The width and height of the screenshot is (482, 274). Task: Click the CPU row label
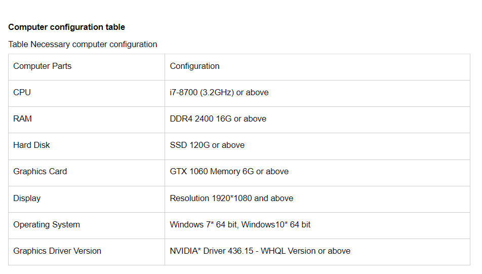(x=22, y=93)
